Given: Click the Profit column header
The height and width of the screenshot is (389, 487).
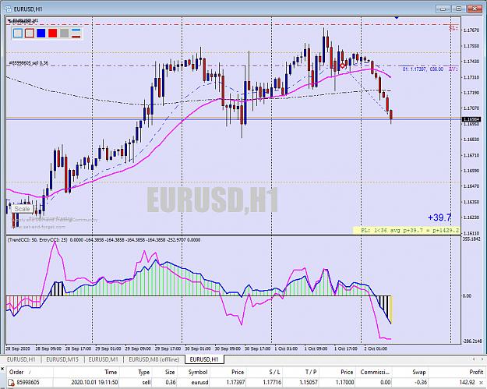Looking at the screenshot, I should click(457, 372).
